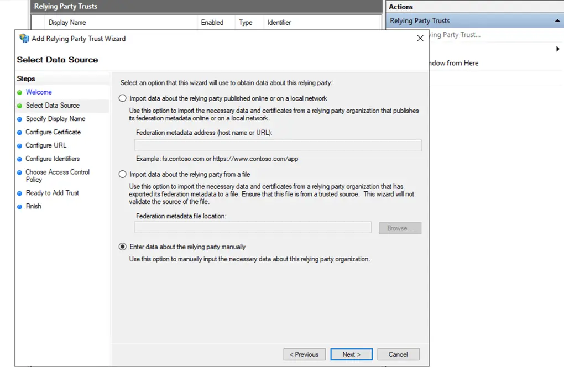The image size is (564, 367).
Task: Click the Configure Certificate step bullet icon
Action: [20, 133]
